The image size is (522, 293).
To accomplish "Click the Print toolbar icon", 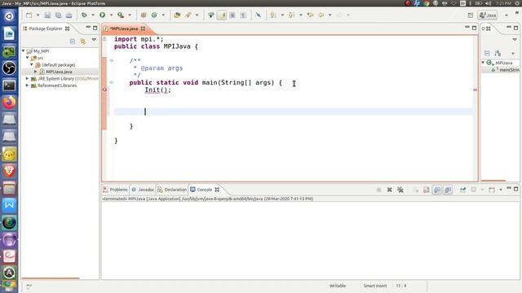I will pyautogui.click(x=69, y=15).
